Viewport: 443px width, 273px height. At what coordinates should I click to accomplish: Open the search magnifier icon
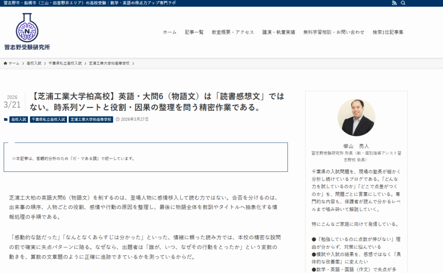coord(403,3)
